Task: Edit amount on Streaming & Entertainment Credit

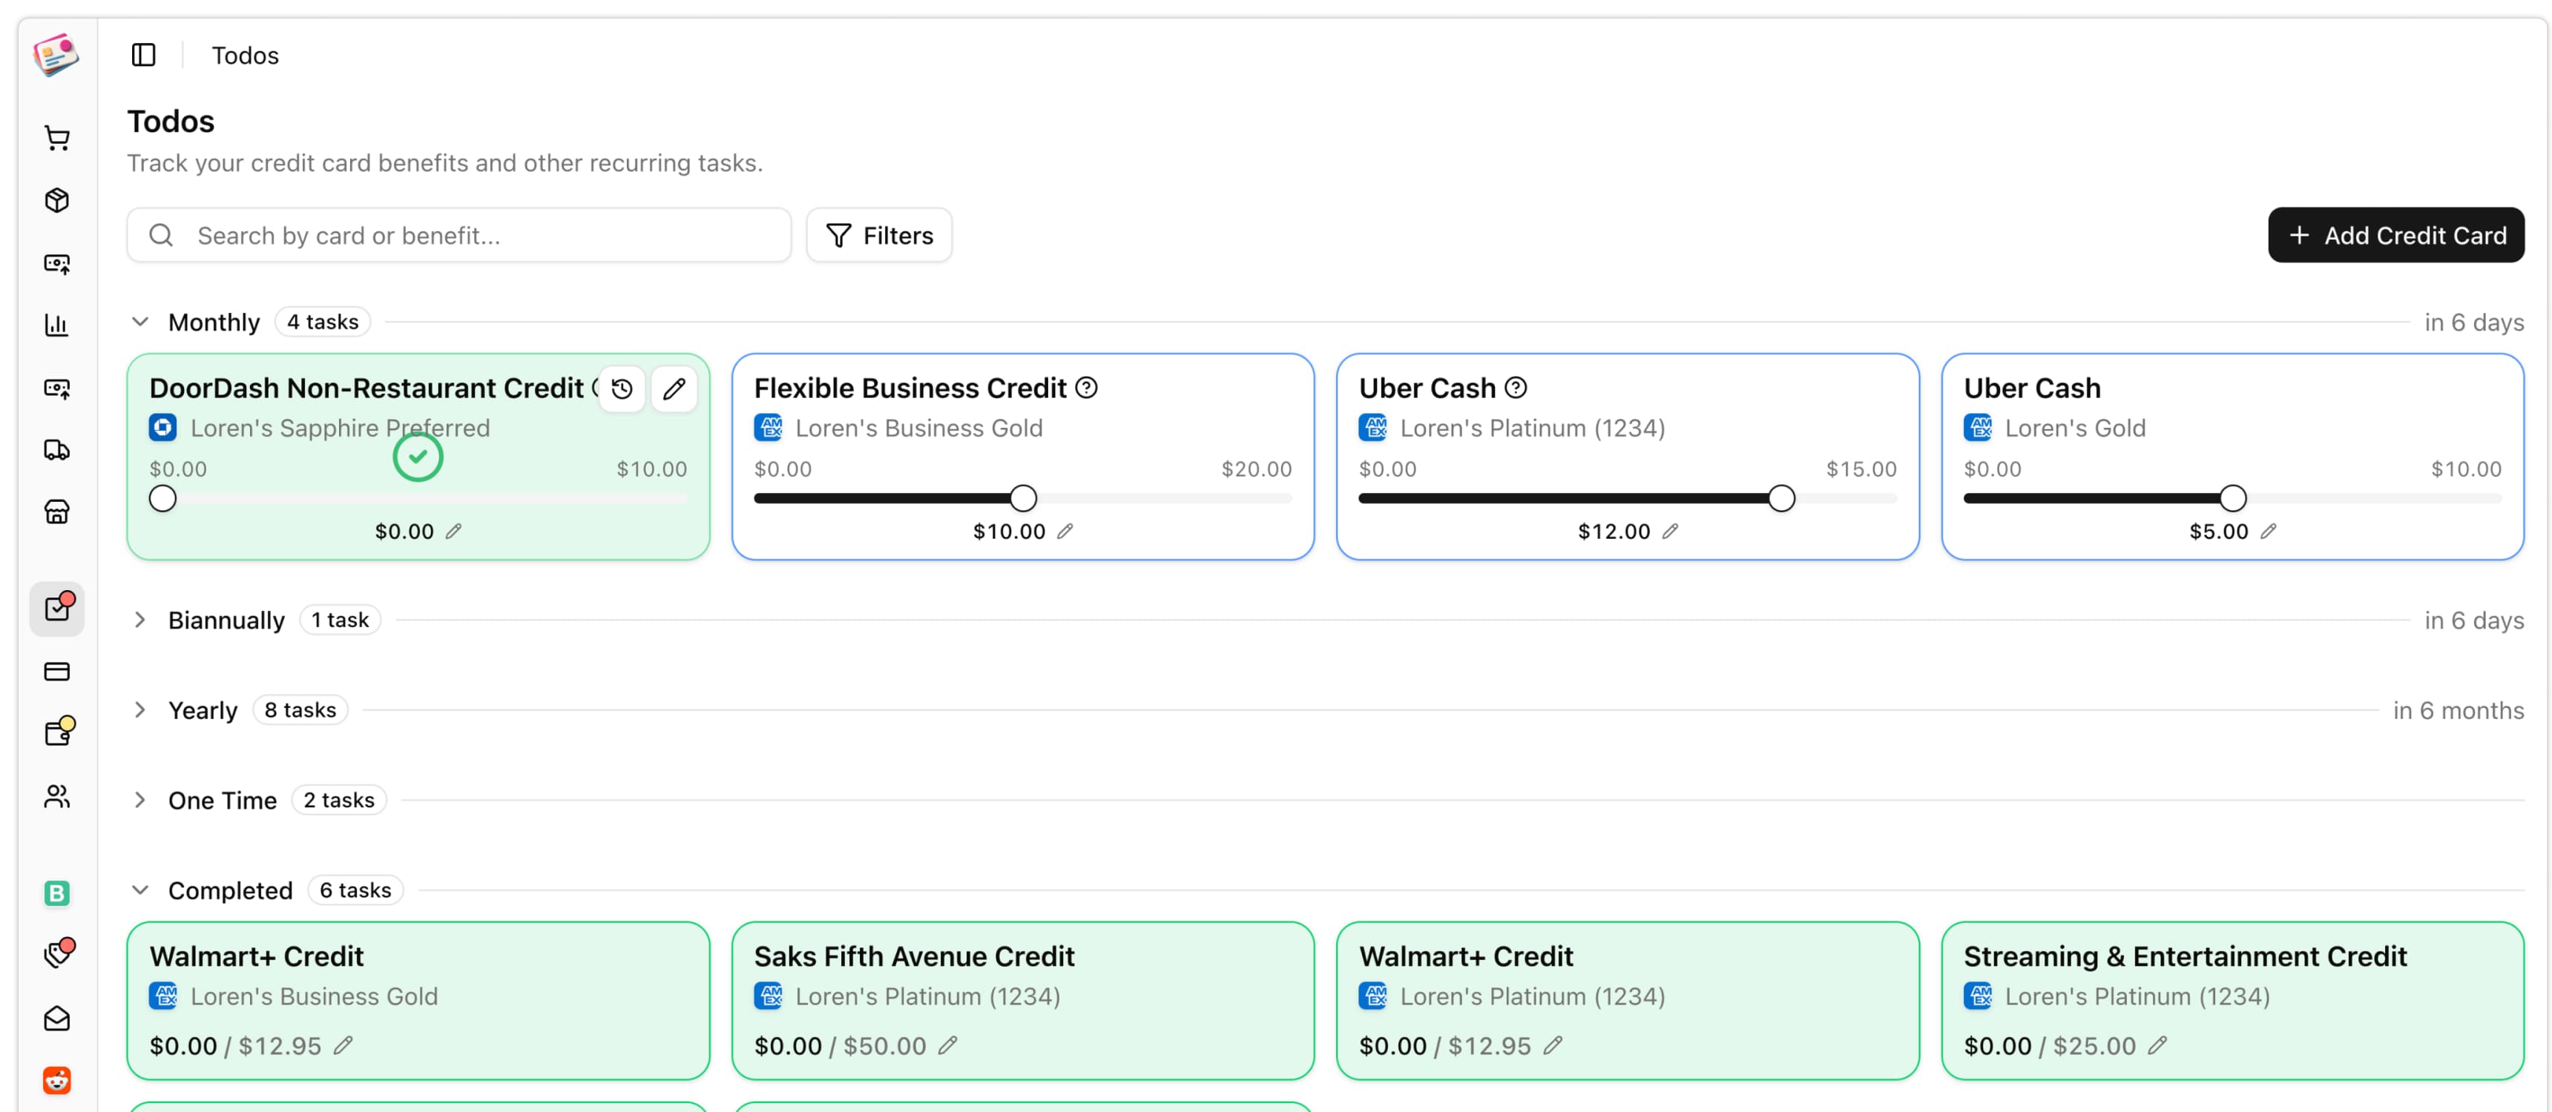Action: pos(2158,1045)
